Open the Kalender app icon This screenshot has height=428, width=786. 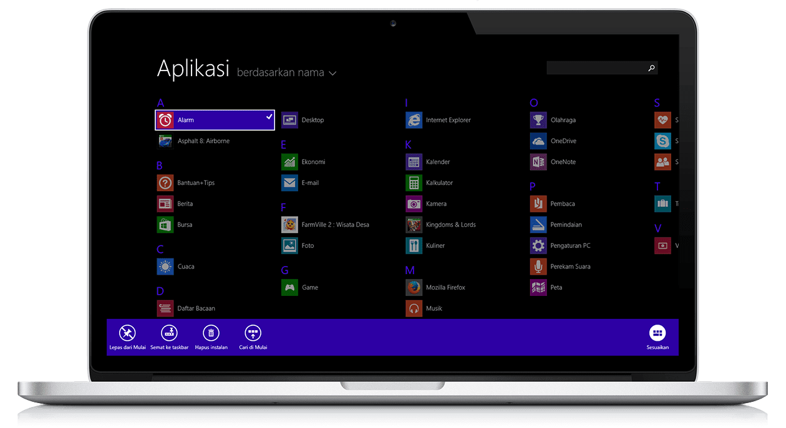(x=414, y=161)
